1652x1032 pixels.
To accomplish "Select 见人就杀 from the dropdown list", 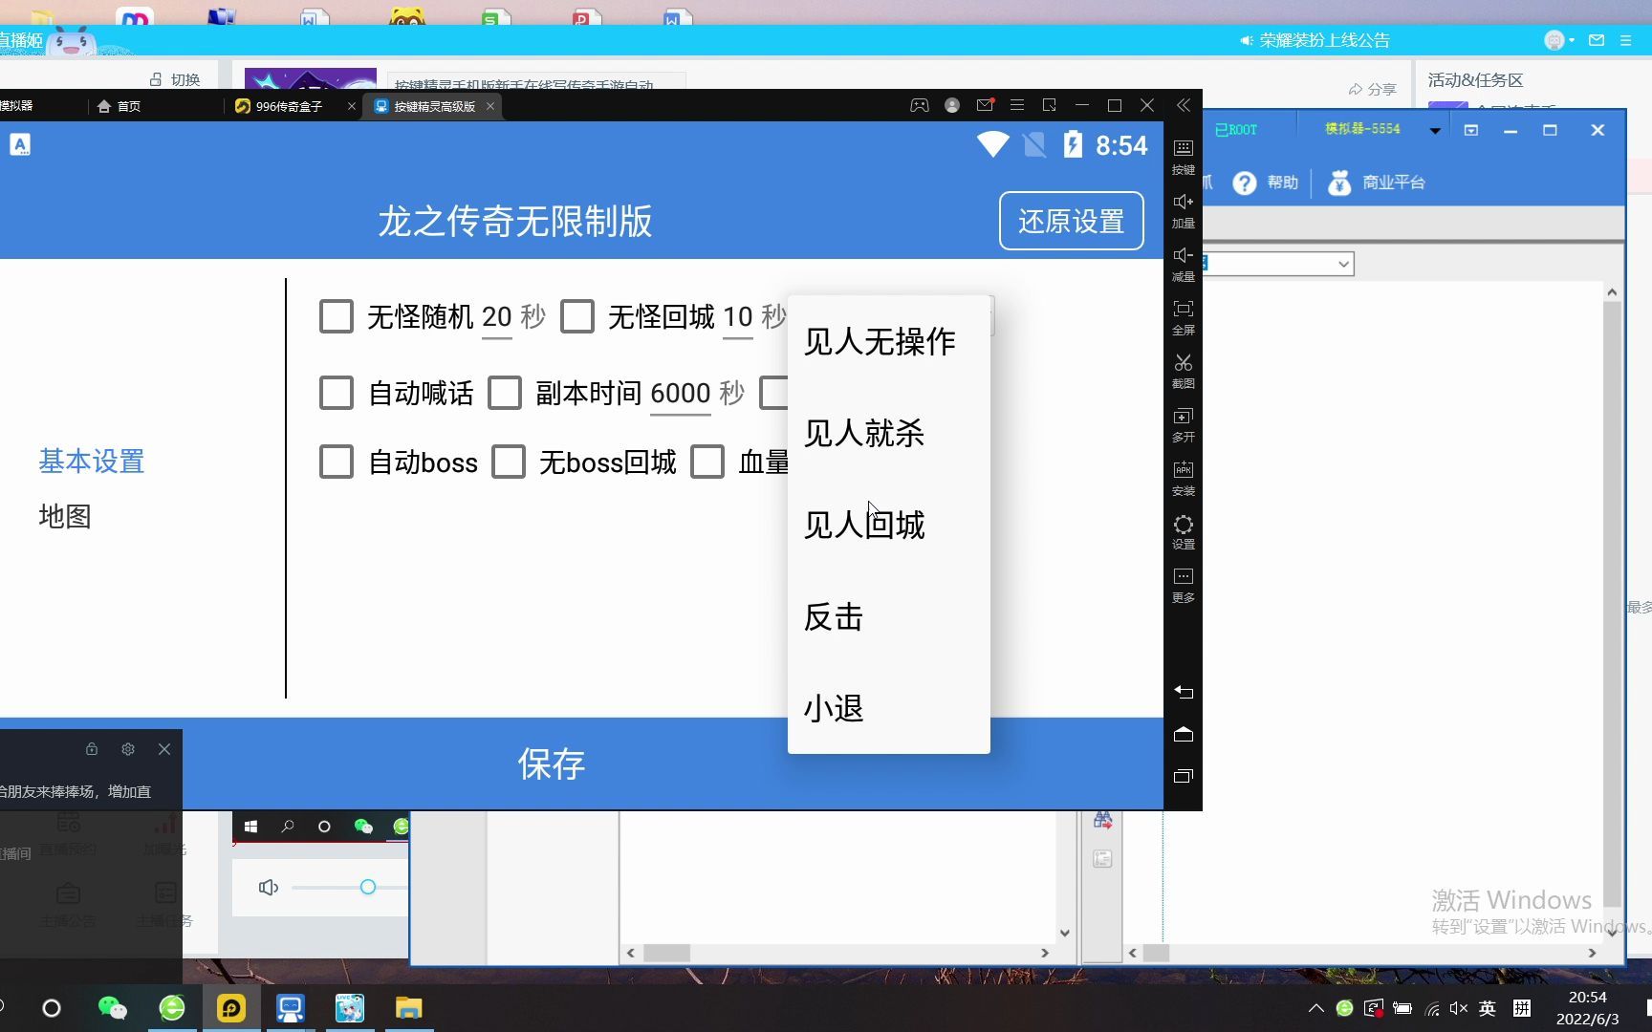I will [889, 433].
